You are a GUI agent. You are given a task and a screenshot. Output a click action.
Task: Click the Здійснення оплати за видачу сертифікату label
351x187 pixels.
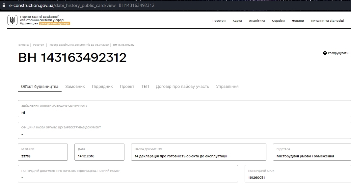coord(54,106)
